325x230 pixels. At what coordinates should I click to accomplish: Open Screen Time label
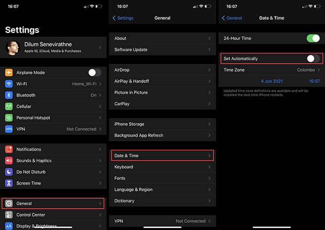29,183
